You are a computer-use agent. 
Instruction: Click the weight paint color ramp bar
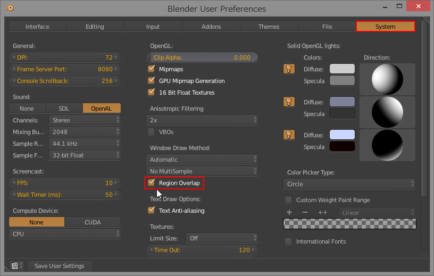click(x=349, y=224)
